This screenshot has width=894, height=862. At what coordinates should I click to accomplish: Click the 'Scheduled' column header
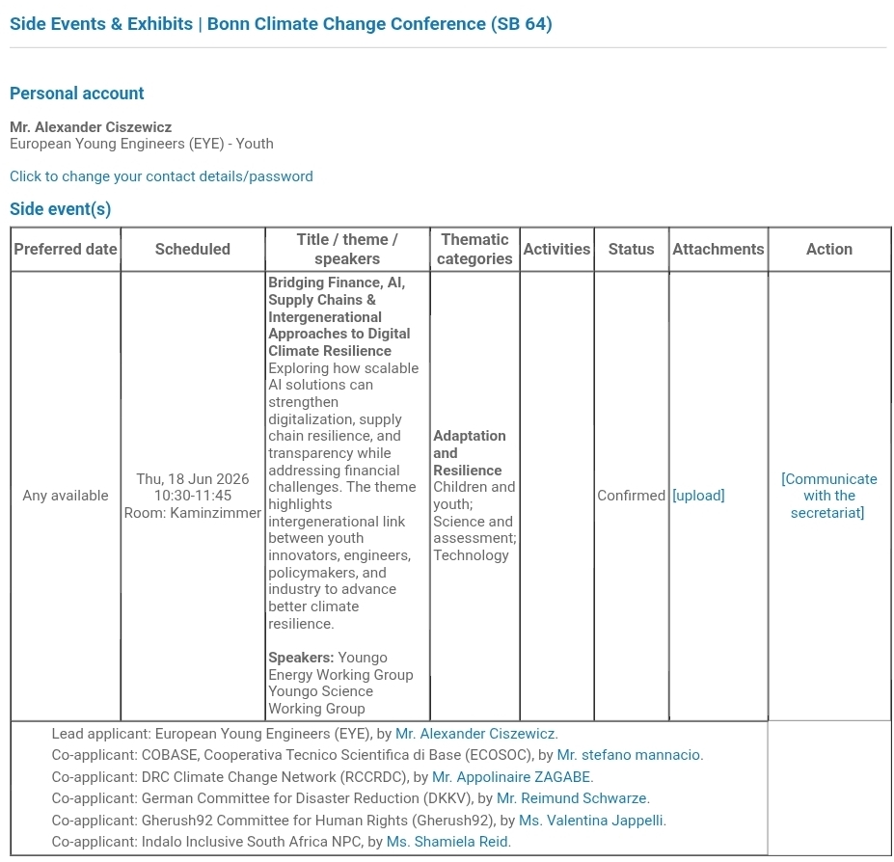193,249
